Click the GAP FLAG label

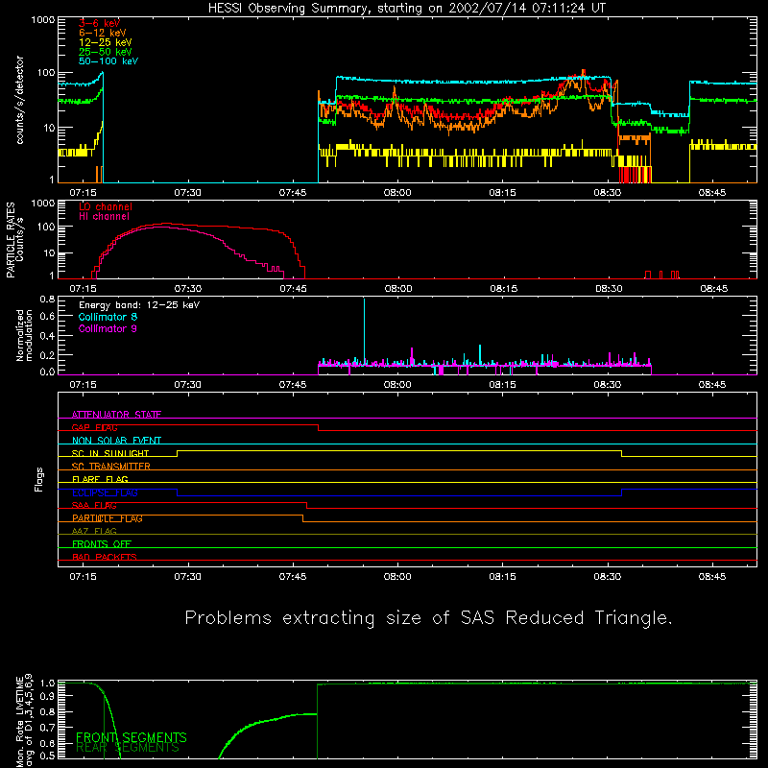point(94,427)
